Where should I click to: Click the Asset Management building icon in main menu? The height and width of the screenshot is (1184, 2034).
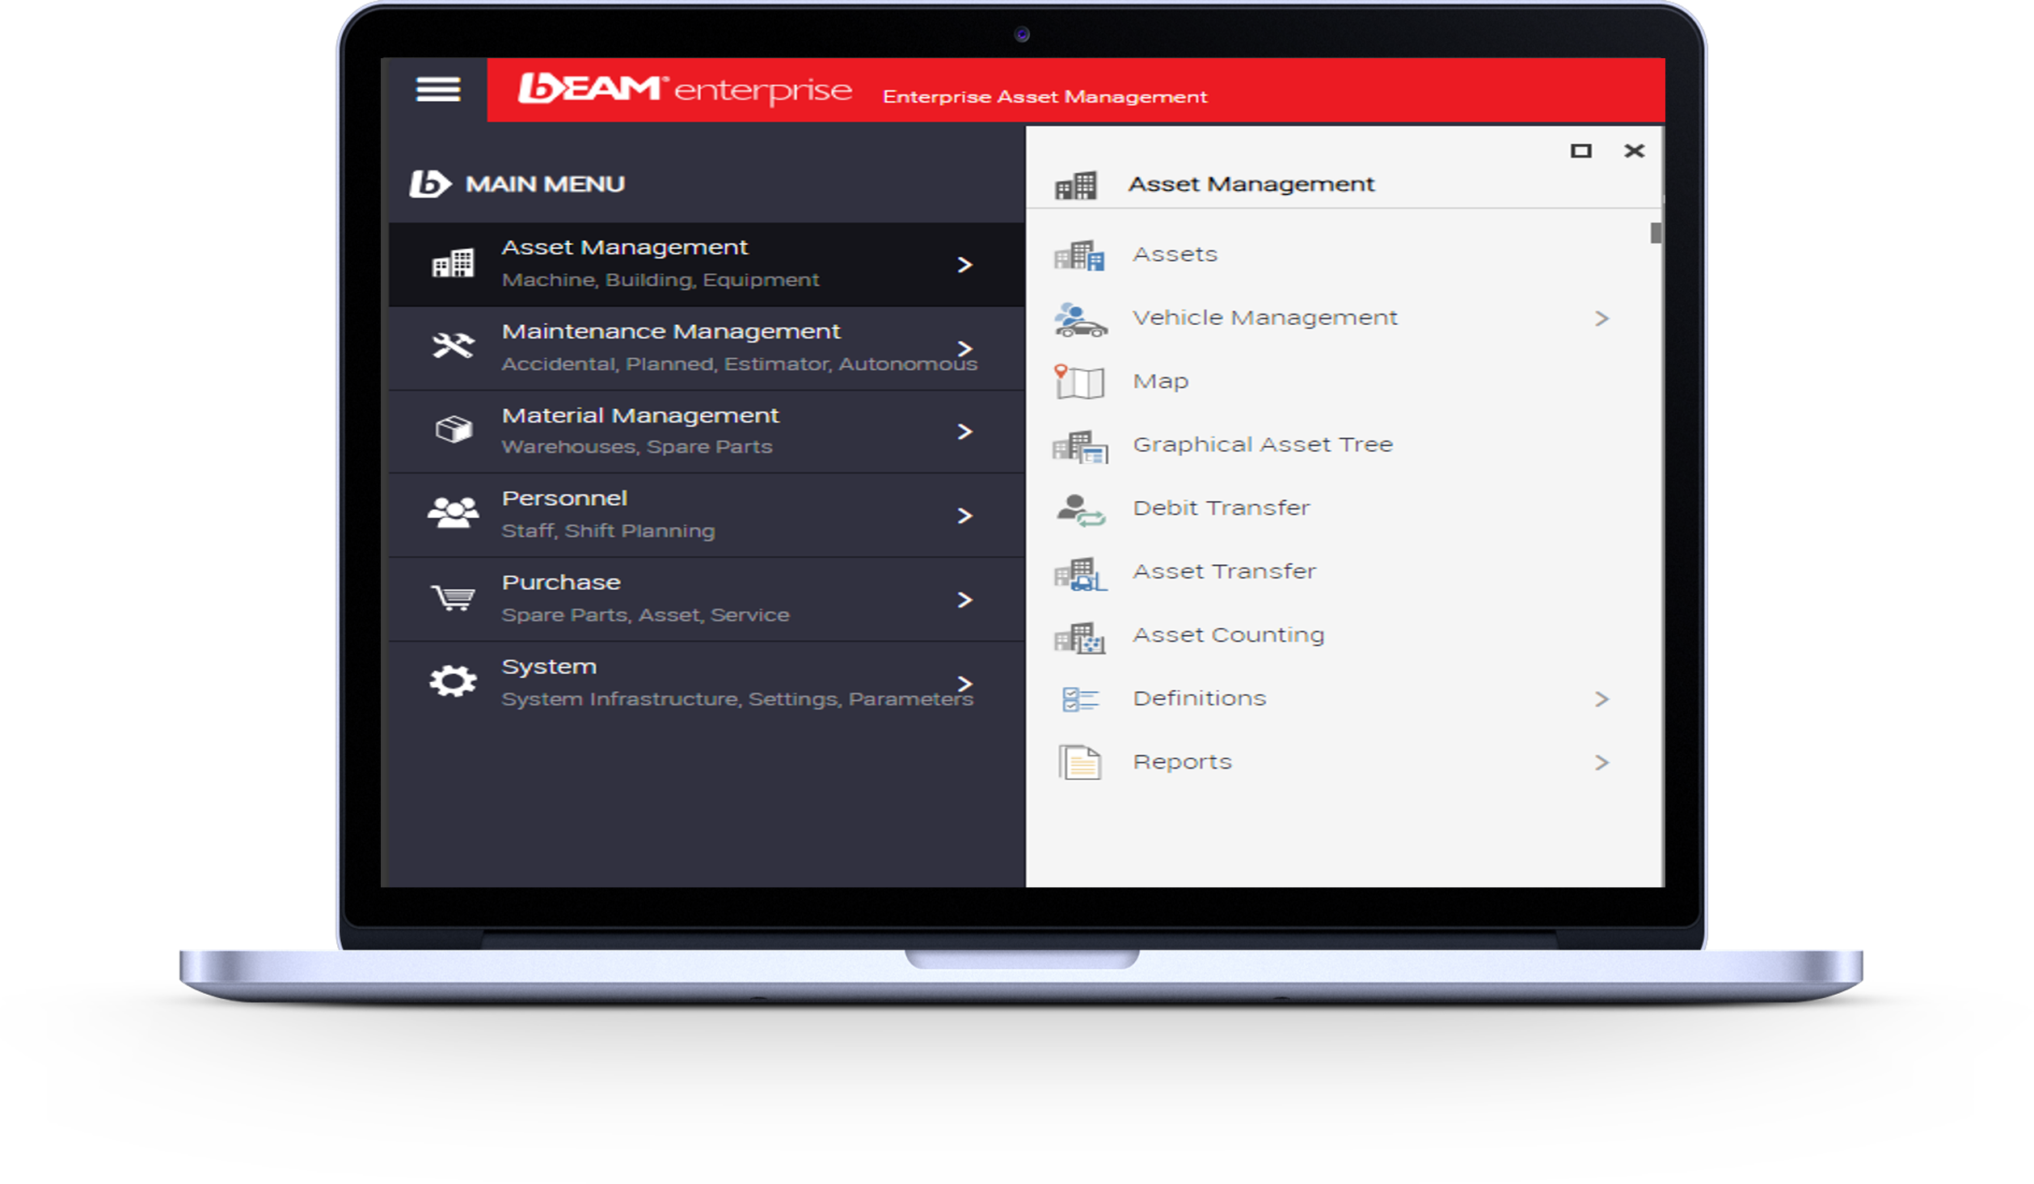point(453,263)
